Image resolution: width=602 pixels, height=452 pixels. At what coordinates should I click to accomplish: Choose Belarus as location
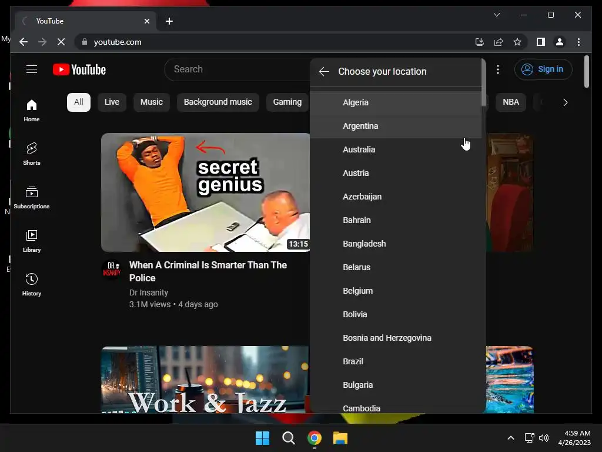pyautogui.click(x=396, y=267)
